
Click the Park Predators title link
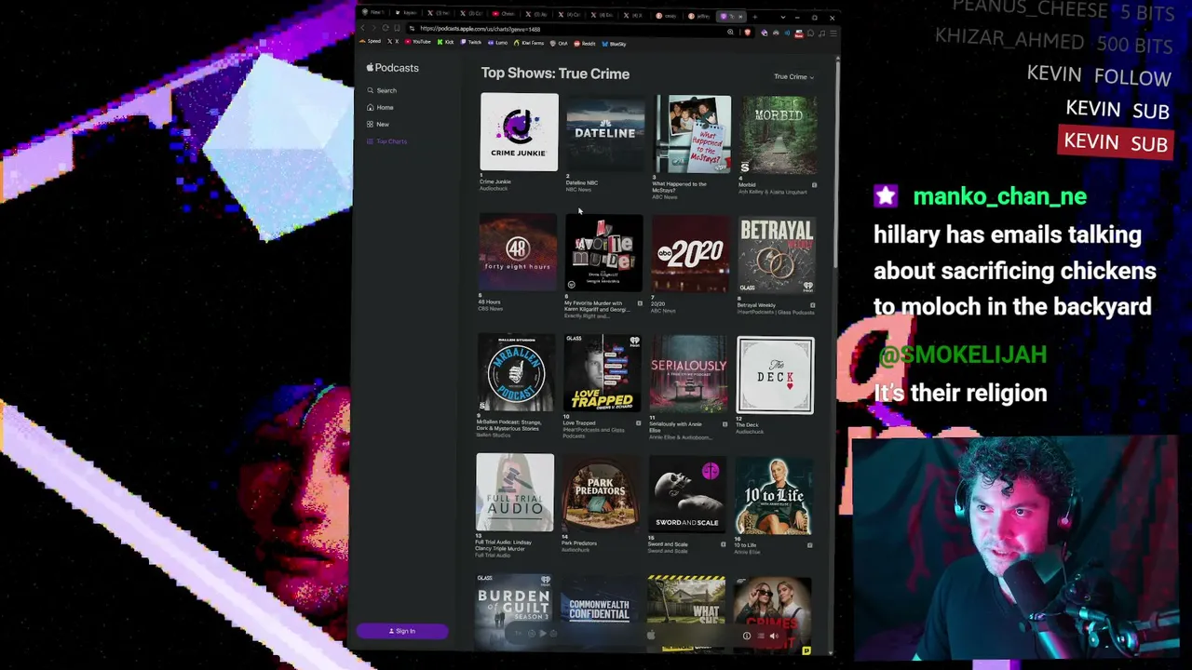(x=579, y=543)
